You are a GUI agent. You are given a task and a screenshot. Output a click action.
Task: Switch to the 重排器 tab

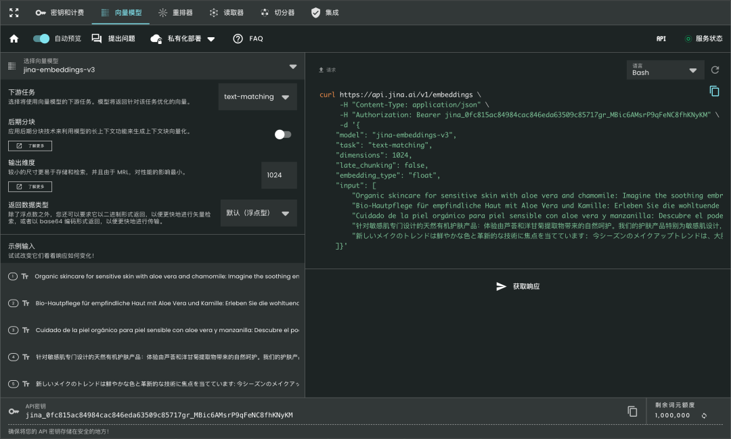coord(176,13)
